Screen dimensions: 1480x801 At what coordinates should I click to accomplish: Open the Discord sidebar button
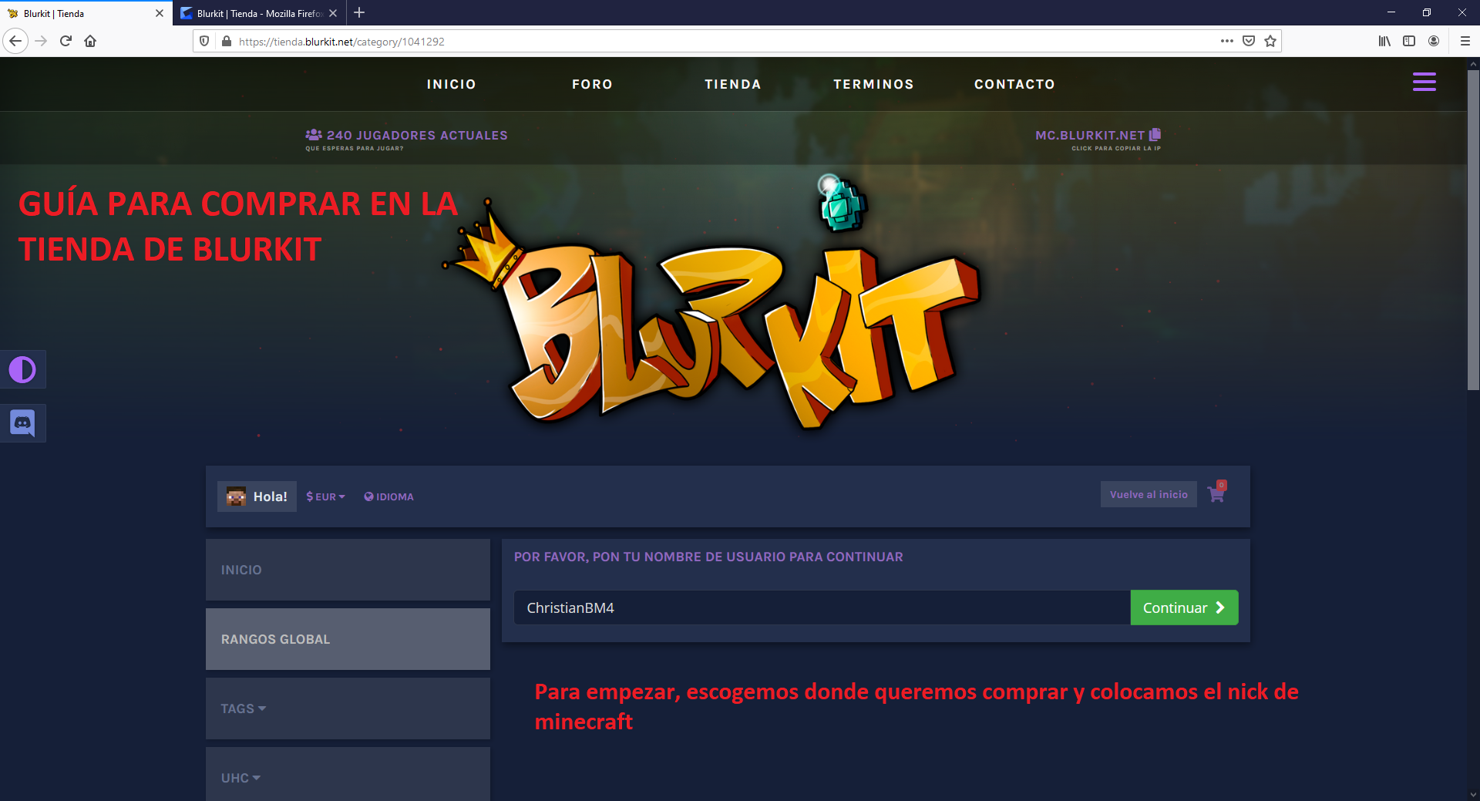22,423
